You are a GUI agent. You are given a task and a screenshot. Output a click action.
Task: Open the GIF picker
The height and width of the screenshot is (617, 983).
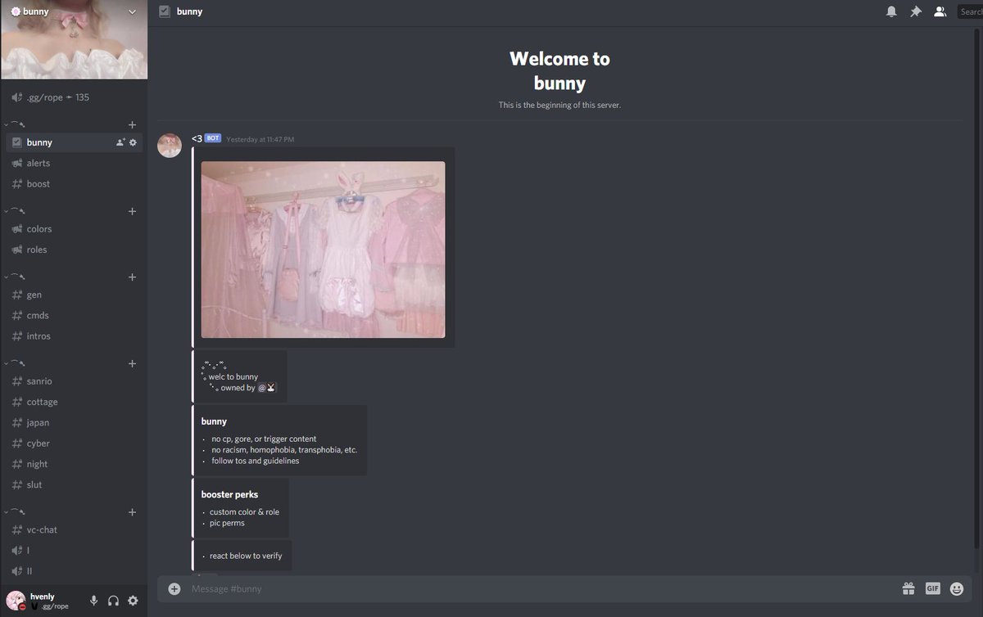pos(932,588)
